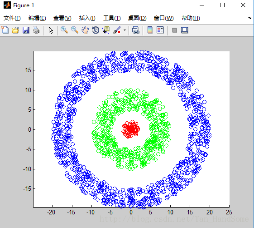
Task: Save figure using floppy disk icon
Action: [x=26, y=30]
